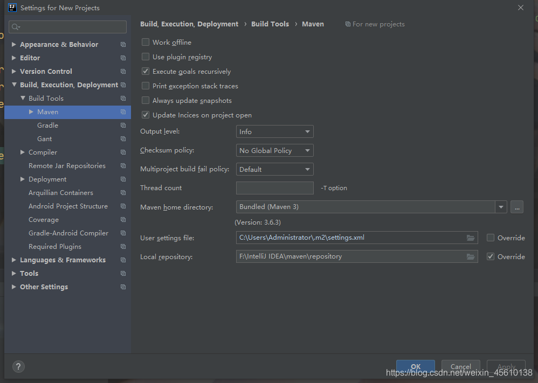This screenshot has width=538, height=383.
Task: Click the project-scope icon beside Version Control
Action: [123, 71]
